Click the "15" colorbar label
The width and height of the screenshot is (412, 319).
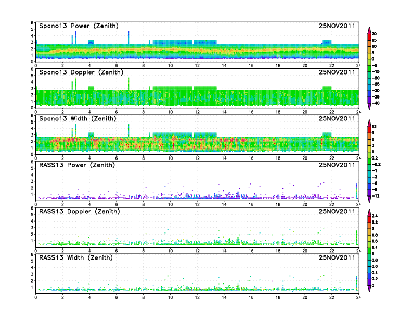[374, 40]
